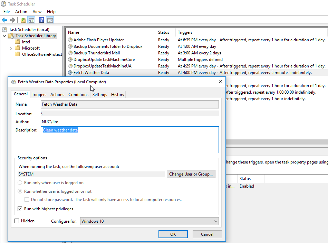Switch to the Triggers tab

39,95
